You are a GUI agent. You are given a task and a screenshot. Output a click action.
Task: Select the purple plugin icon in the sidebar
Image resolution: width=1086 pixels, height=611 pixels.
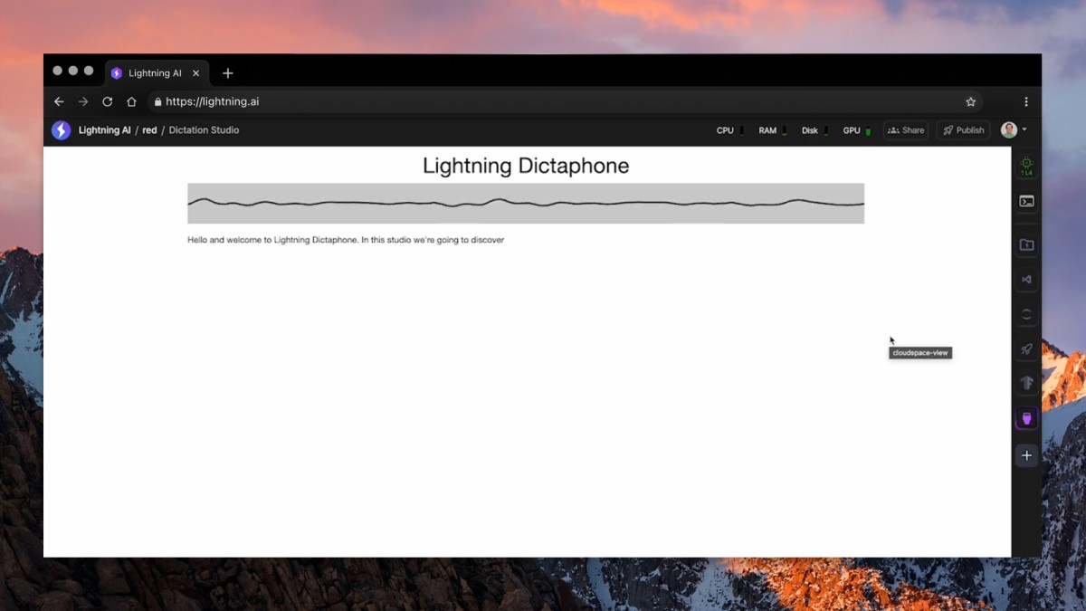(1026, 418)
